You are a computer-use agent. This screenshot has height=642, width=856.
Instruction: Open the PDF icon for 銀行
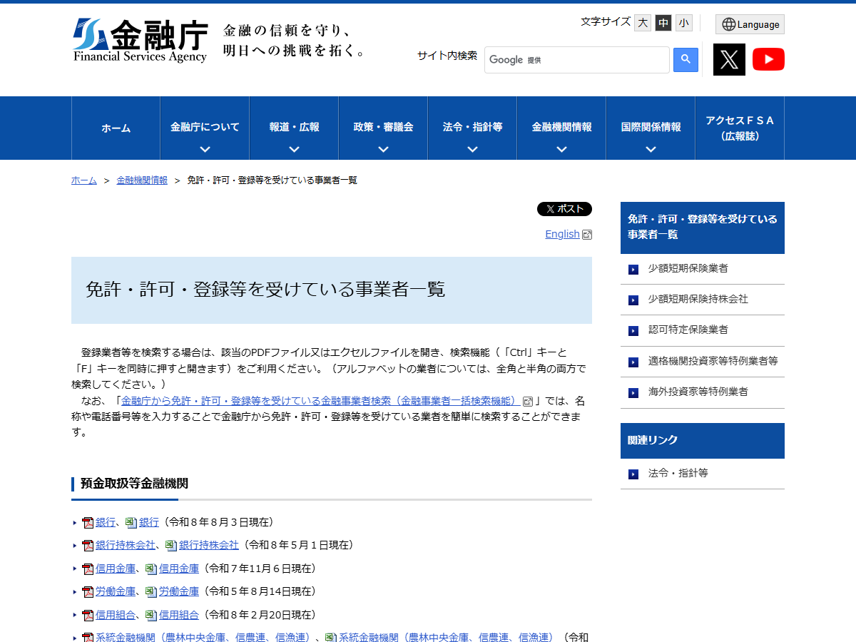coord(88,523)
